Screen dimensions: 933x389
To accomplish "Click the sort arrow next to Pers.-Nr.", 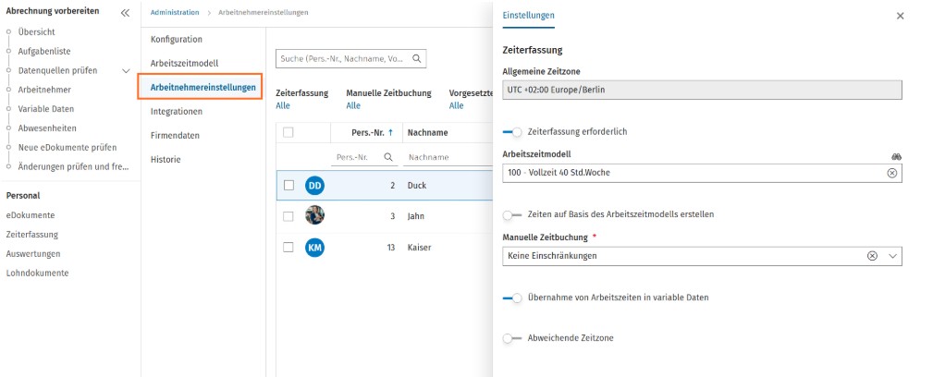I will (x=390, y=133).
